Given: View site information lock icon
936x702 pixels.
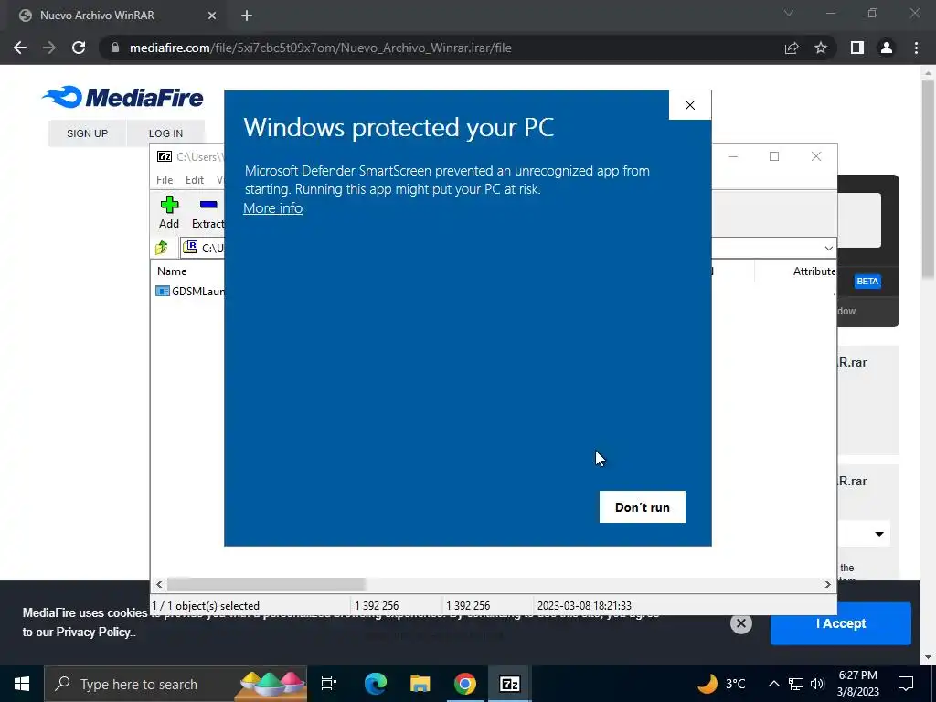Looking at the screenshot, I should [x=114, y=48].
